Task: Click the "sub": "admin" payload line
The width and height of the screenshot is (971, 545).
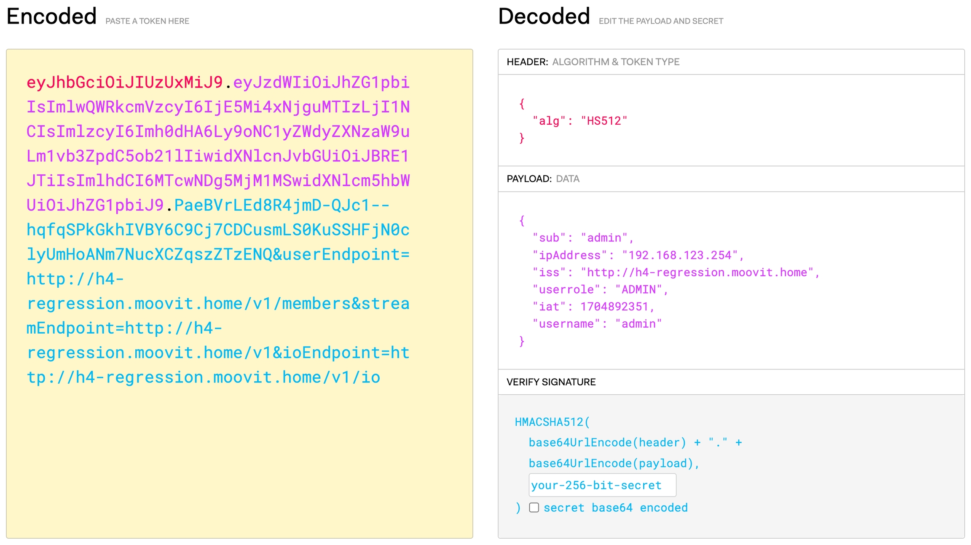Action: pos(583,238)
